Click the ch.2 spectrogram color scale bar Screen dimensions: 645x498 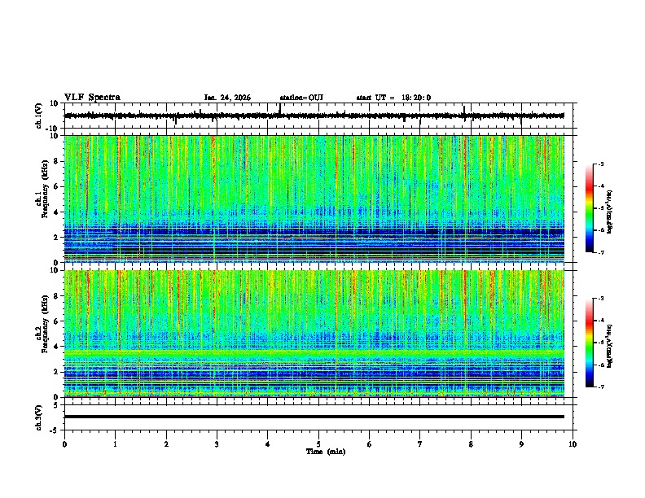pos(590,343)
